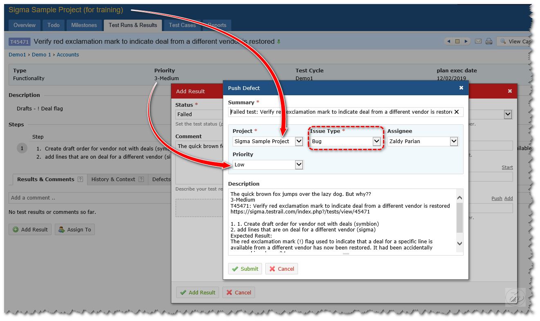Screen dimensions: 540x321
Task: Click the Comment text area in Add Result
Action: pyautogui.click(x=199, y=163)
